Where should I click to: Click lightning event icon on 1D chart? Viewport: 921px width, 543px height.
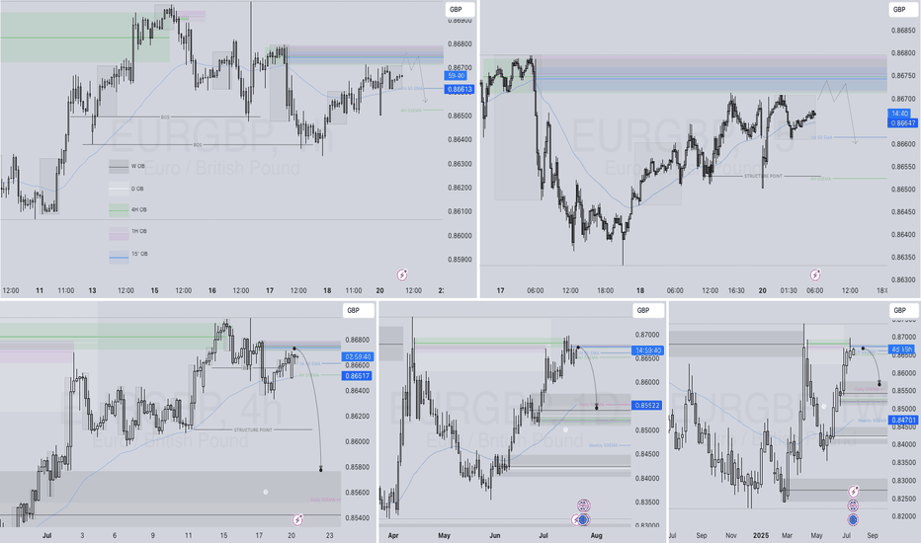pyautogui.click(x=576, y=520)
